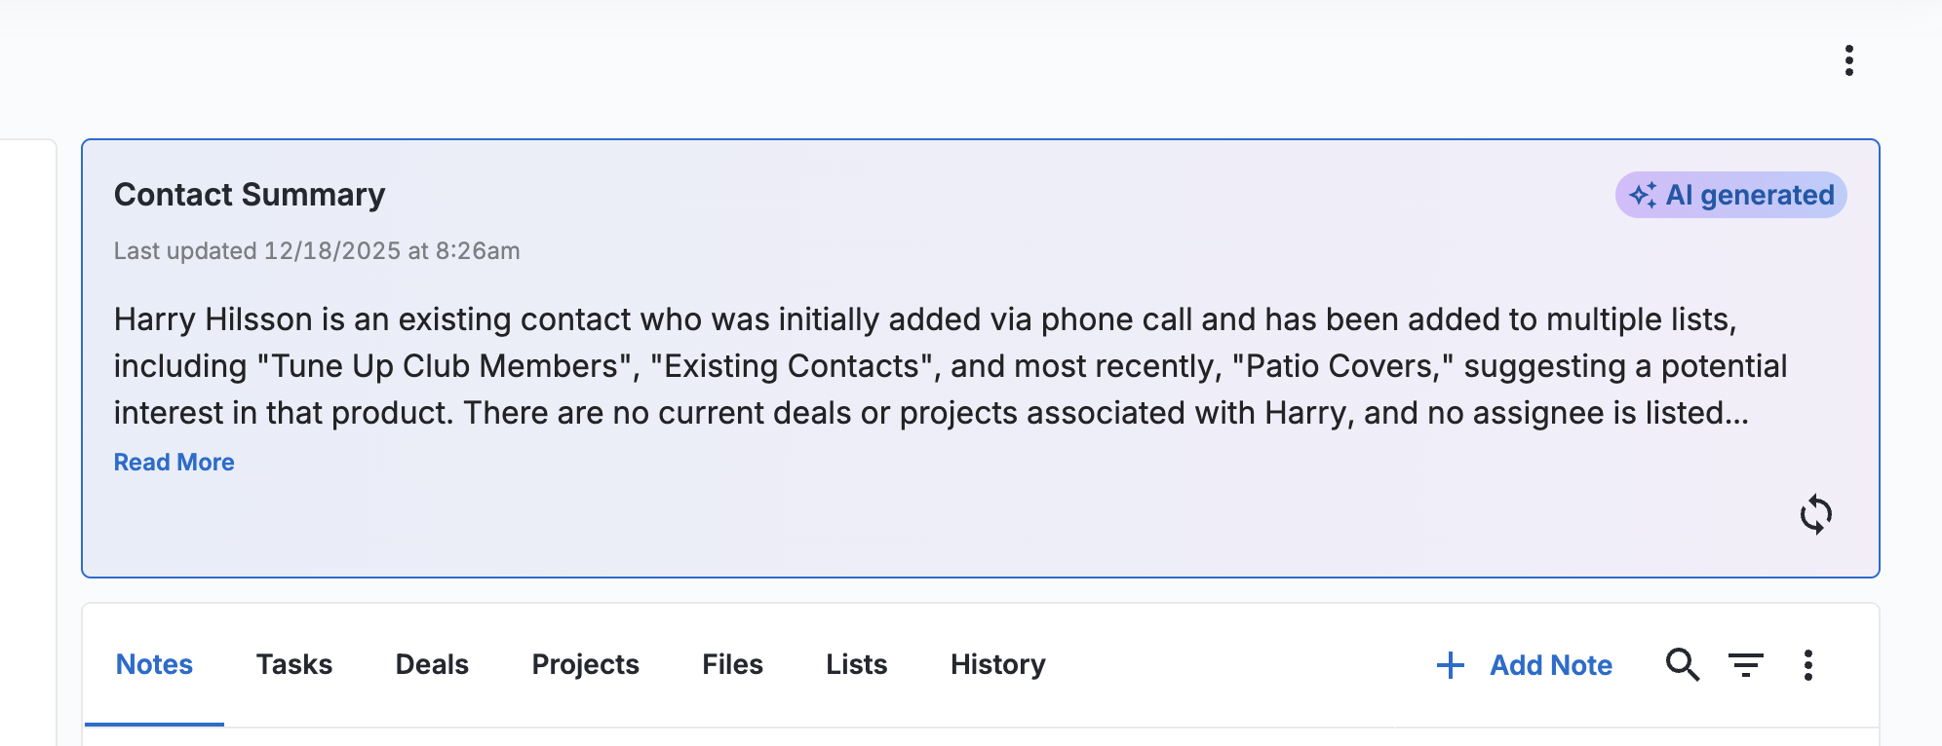Click the search magnifier icon in notes toolbar
This screenshot has height=746, width=1942.
point(1682,665)
